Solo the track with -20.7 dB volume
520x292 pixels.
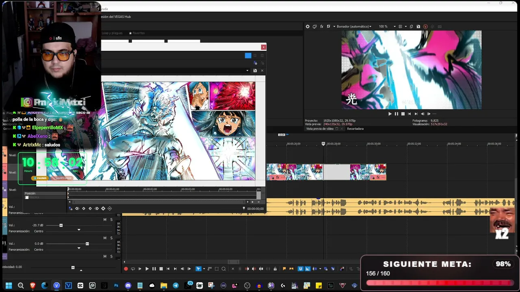coord(111,219)
